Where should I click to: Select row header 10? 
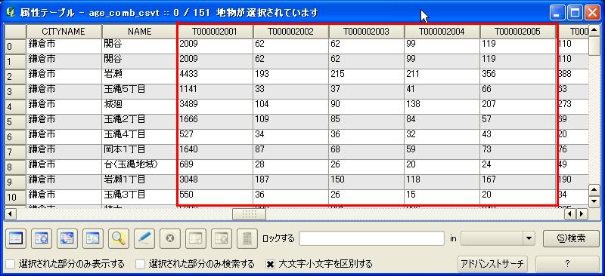15,196
